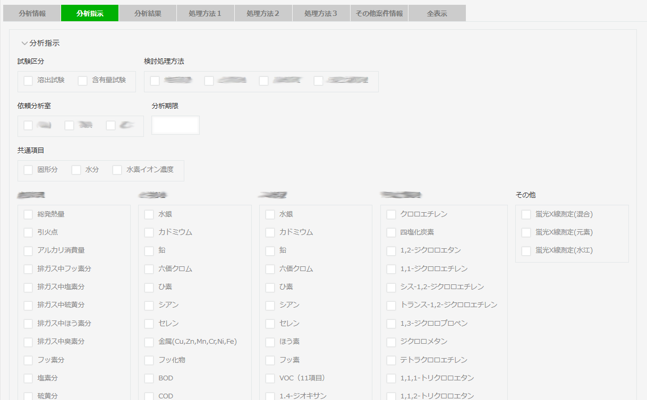Open the その他案件情報 tab
The height and width of the screenshot is (400, 647).
click(379, 13)
